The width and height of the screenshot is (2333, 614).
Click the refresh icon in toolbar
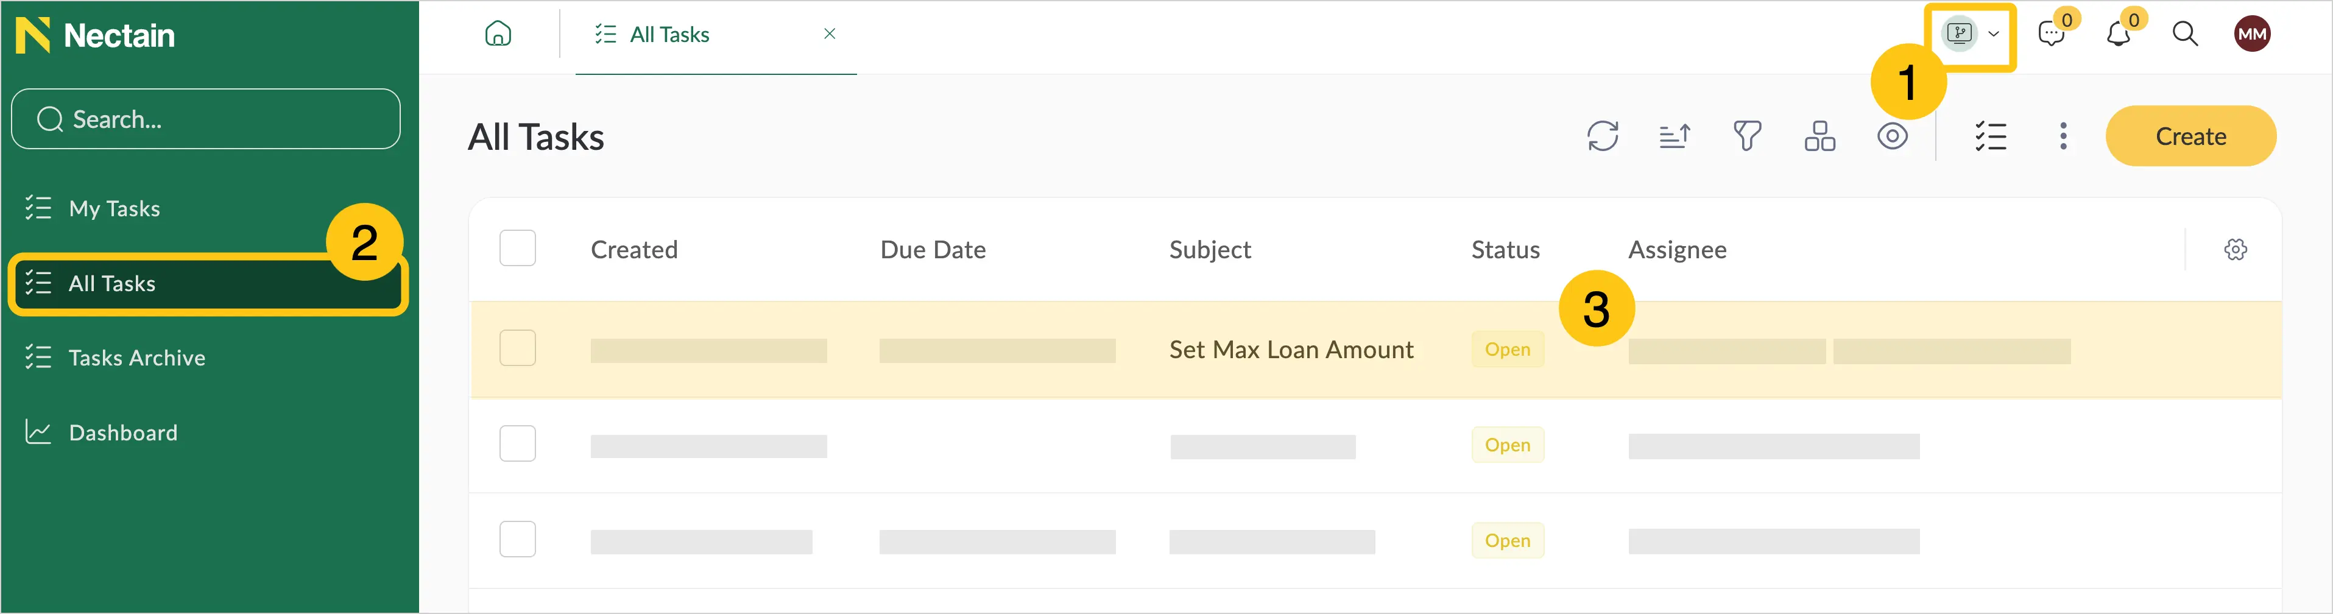click(x=1602, y=136)
